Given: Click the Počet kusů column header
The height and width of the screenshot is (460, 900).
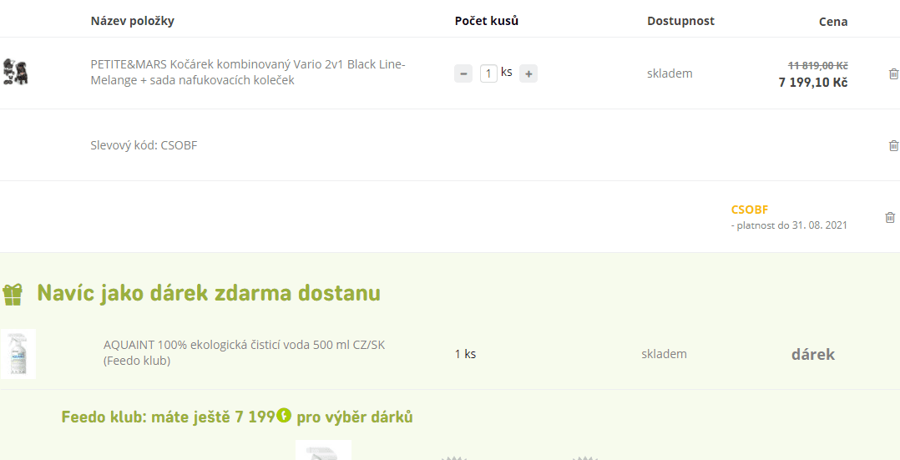Looking at the screenshot, I should point(487,21).
